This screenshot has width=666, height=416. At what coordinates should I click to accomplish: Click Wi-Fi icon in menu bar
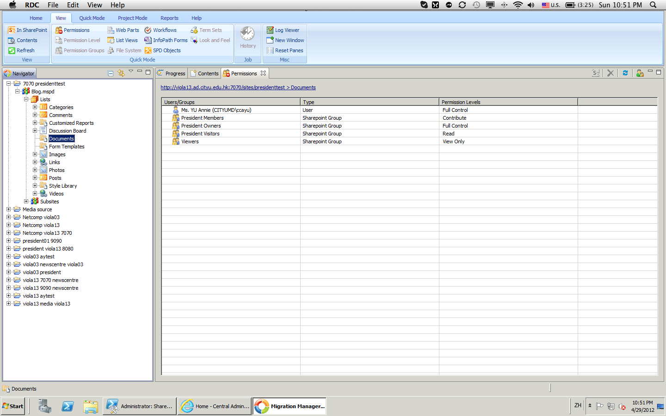click(x=518, y=5)
